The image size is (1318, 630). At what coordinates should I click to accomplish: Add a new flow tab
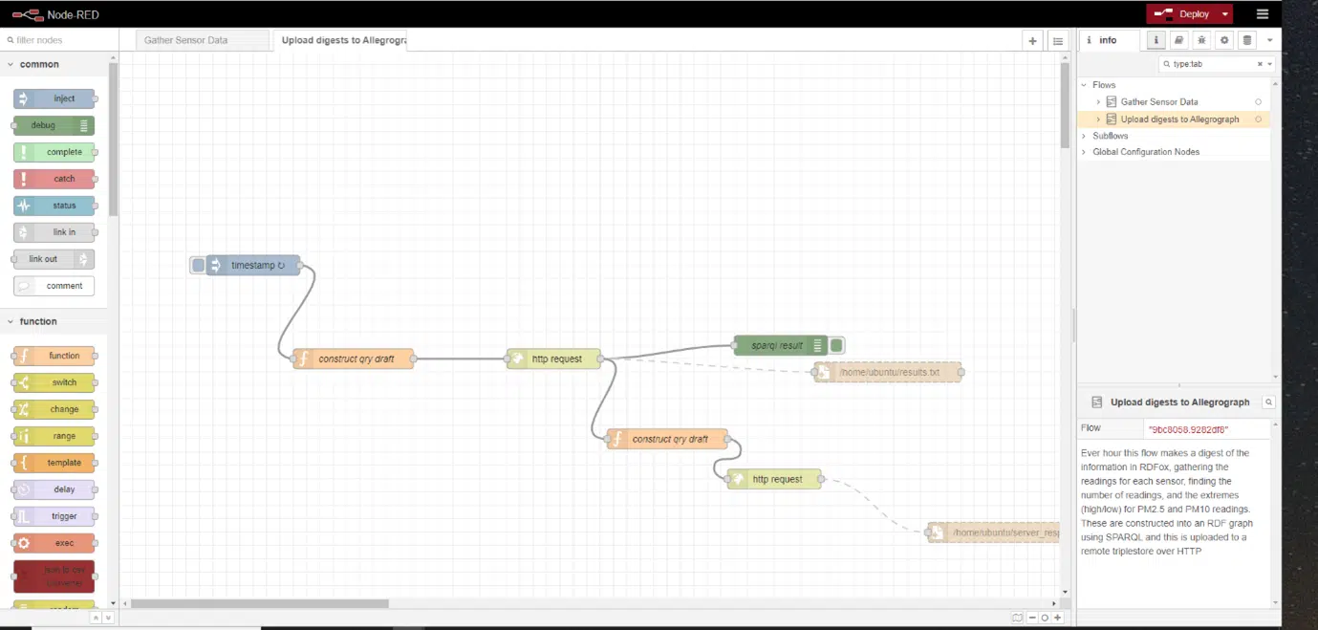1032,40
